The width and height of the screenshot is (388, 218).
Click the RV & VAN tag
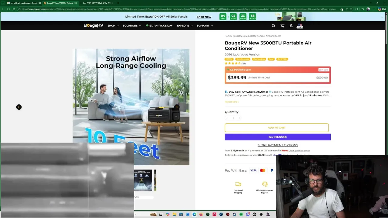(x=282, y=59)
